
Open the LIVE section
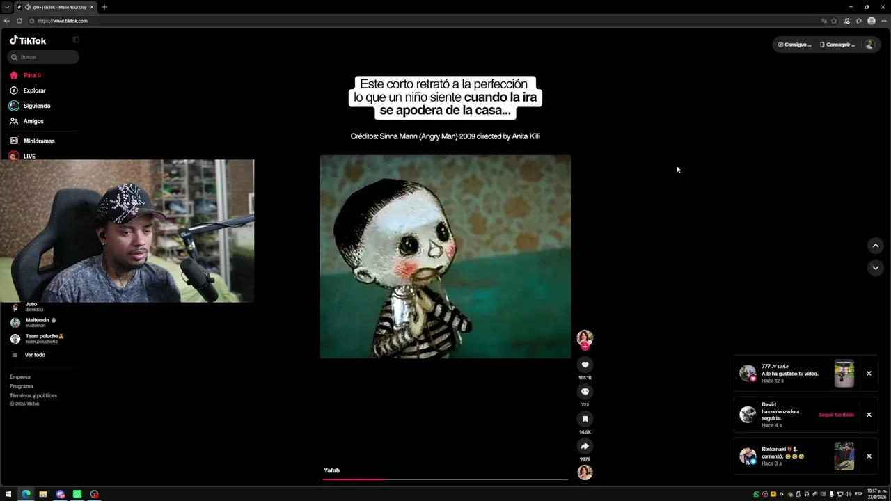[29, 156]
